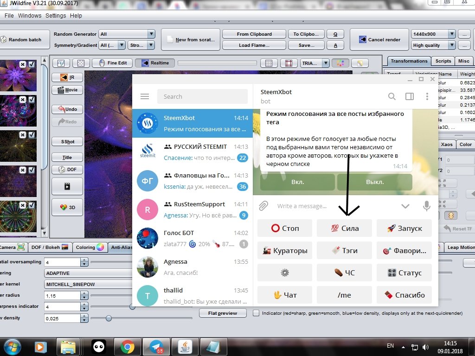The width and height of the screenshot is (475, 356).
Task: Switch to the DOF / Bokeh tab
Action: [x=50, y=247]
